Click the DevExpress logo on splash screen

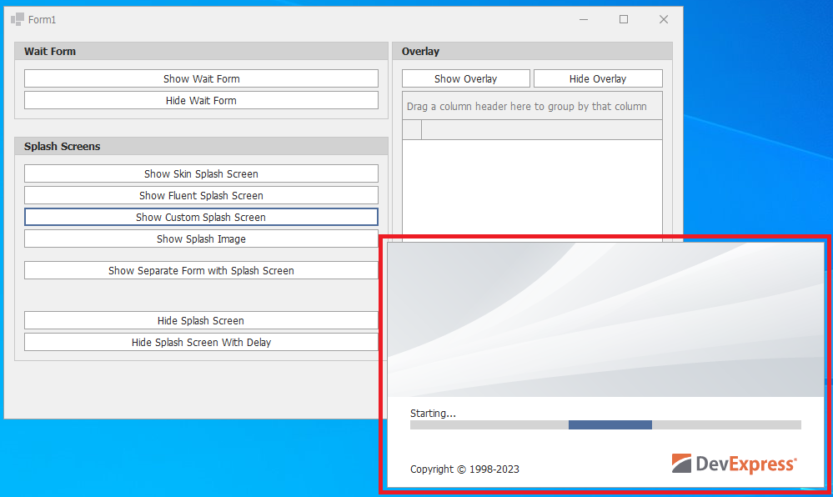pyautogui.click(x=734, y=464)
